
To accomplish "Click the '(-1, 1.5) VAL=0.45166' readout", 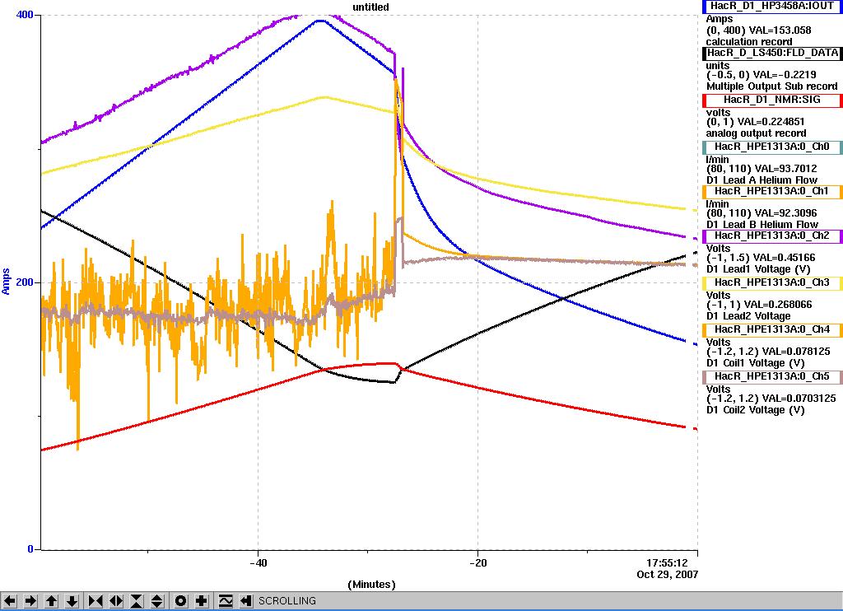I will [x=760, y=258].
